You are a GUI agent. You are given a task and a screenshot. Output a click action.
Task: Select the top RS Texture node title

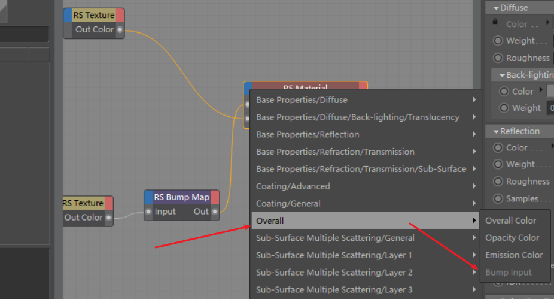coord(93,15)
